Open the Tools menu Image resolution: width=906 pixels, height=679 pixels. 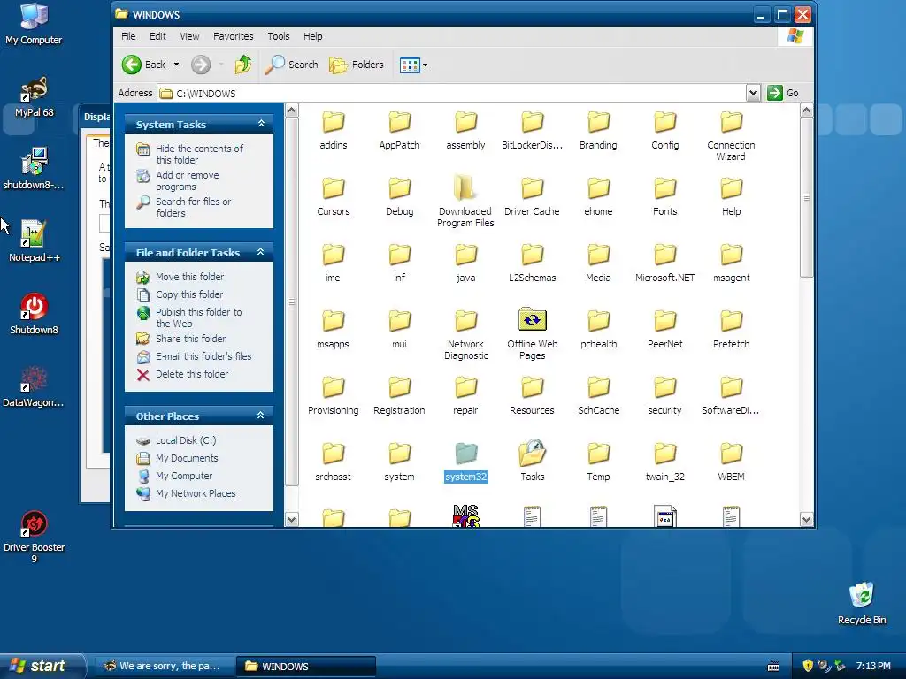pos(279,36)
